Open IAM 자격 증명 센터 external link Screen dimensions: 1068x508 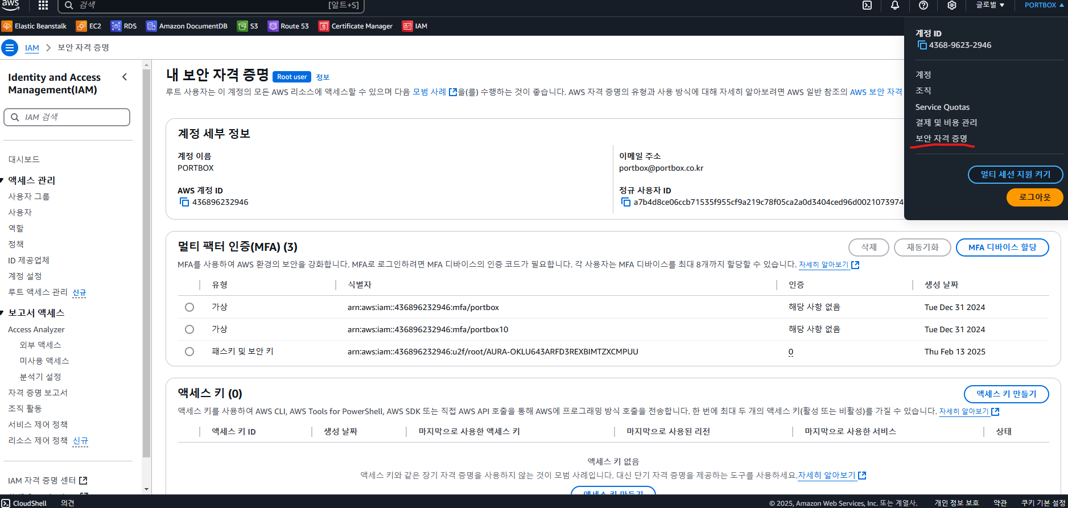click(48, 481)
